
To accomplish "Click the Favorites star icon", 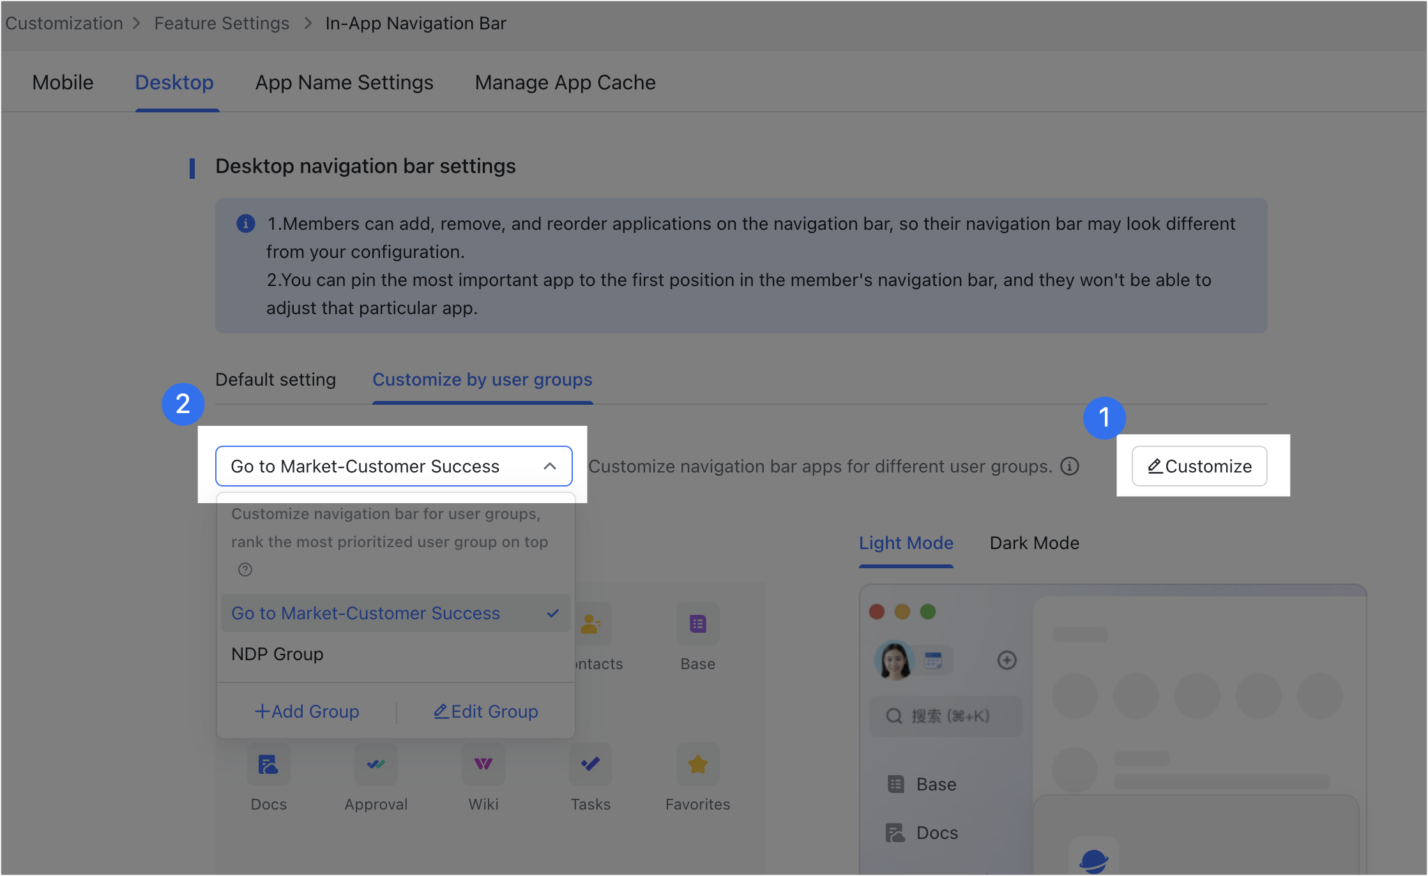I will [697, 764].
